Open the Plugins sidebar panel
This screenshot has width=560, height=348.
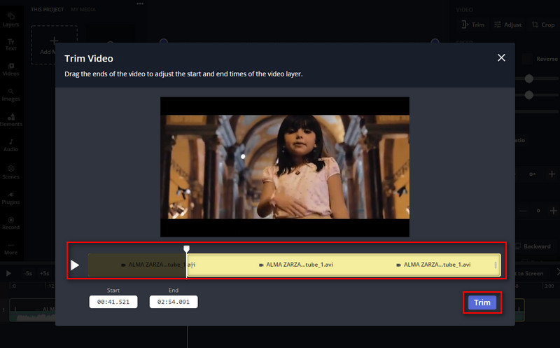coord(11,197)
